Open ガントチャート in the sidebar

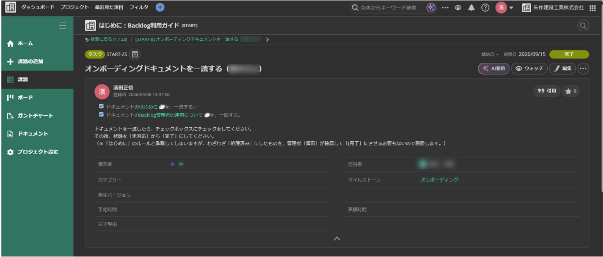[37, 116]
